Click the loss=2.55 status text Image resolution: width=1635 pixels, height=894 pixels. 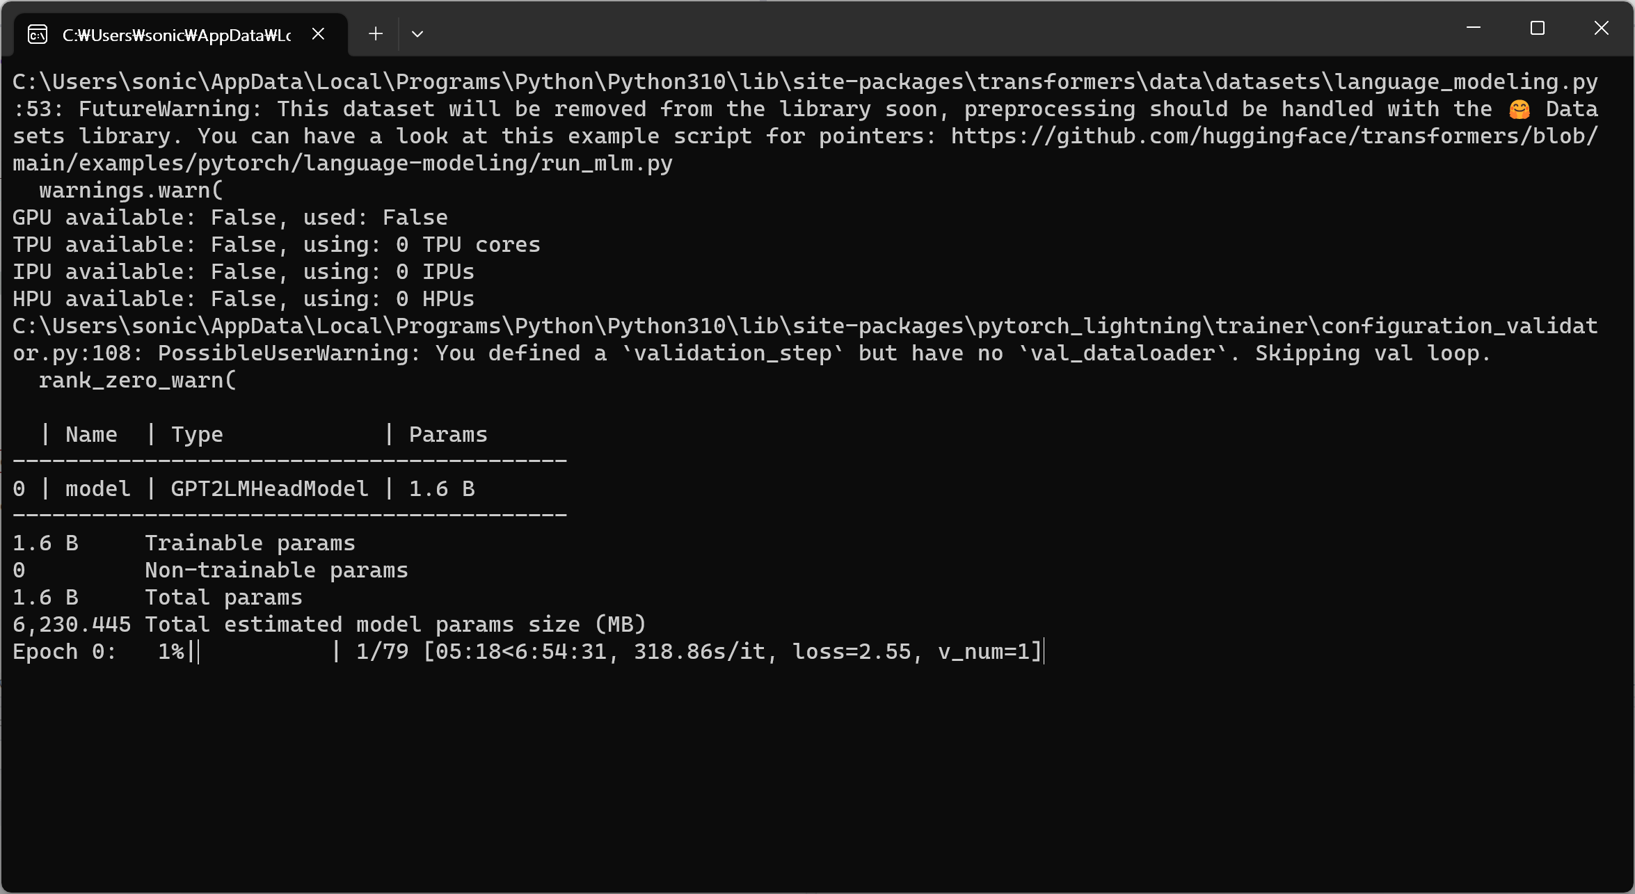point(852,652)
